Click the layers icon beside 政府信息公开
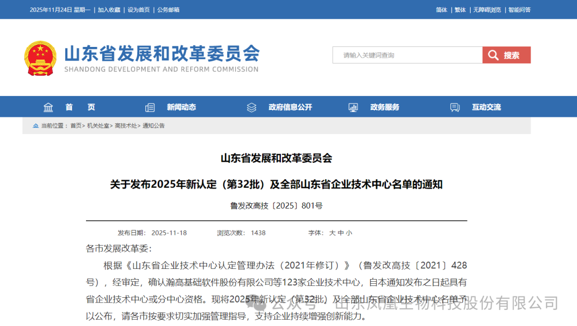 coord(252,107)
